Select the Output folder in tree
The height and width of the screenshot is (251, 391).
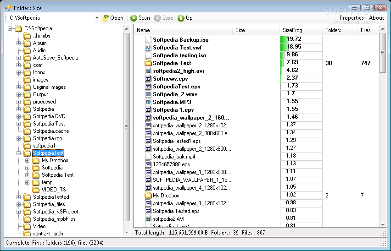[x=40, y=94]
